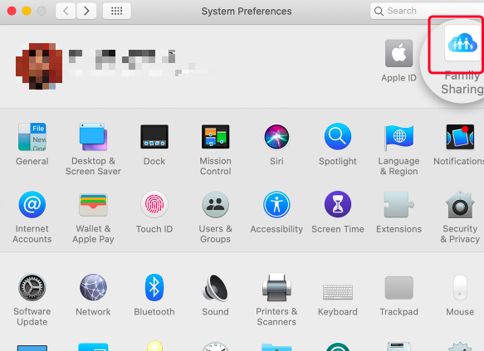Click the Show All grid button
This screenshot has height=351, width=484.
click(117, 11)
